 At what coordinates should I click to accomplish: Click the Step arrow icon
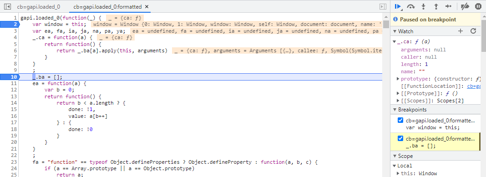click(448, 6)
